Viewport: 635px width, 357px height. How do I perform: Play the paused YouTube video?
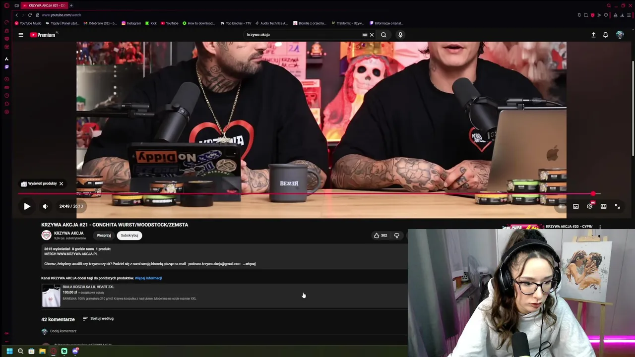27,206
